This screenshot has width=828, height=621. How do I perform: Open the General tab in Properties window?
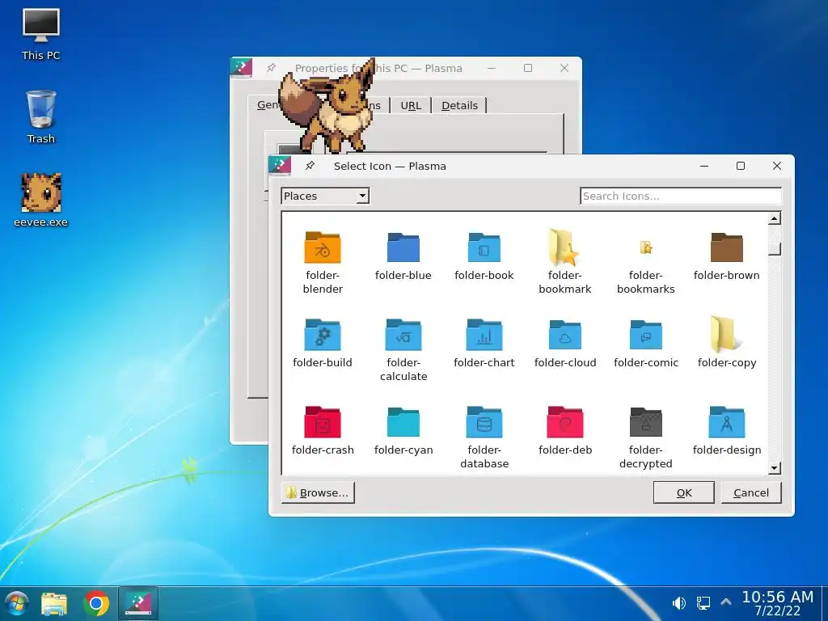pos(267,105)
